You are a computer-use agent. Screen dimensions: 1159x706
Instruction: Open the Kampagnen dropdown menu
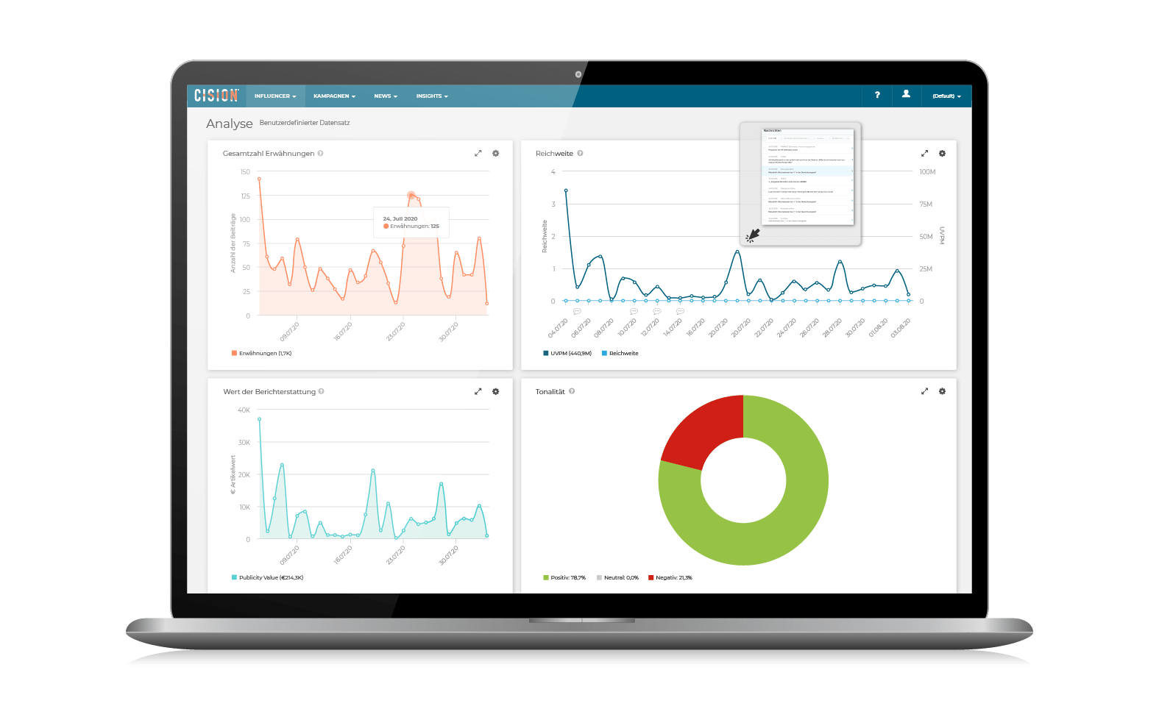pyautogui.click(x=334, y=96)
